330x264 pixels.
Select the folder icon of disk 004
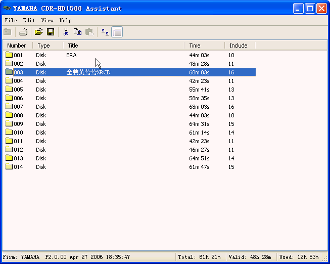9,81
